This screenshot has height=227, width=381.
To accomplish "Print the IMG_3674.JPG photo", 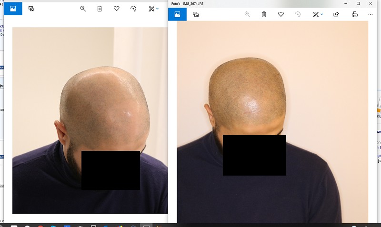I will tap(354, 14).
